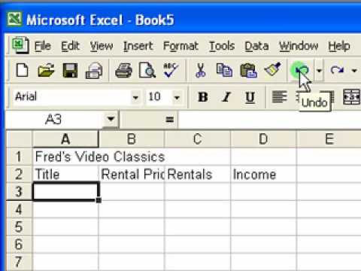
Task: Click the Excel workbook icon in menu bar
Action: point(21,45)
